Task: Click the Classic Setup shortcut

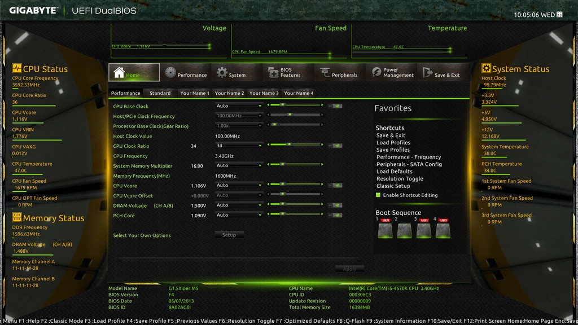Action: tap(393, 186)
